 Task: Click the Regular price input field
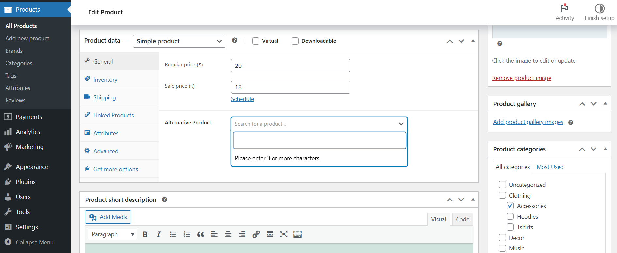pos(291,66)
